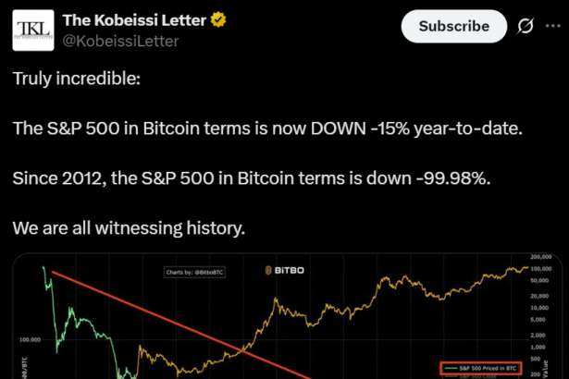Click the TKL profile avatar
The image size is (569, 379).
[34, 30]
